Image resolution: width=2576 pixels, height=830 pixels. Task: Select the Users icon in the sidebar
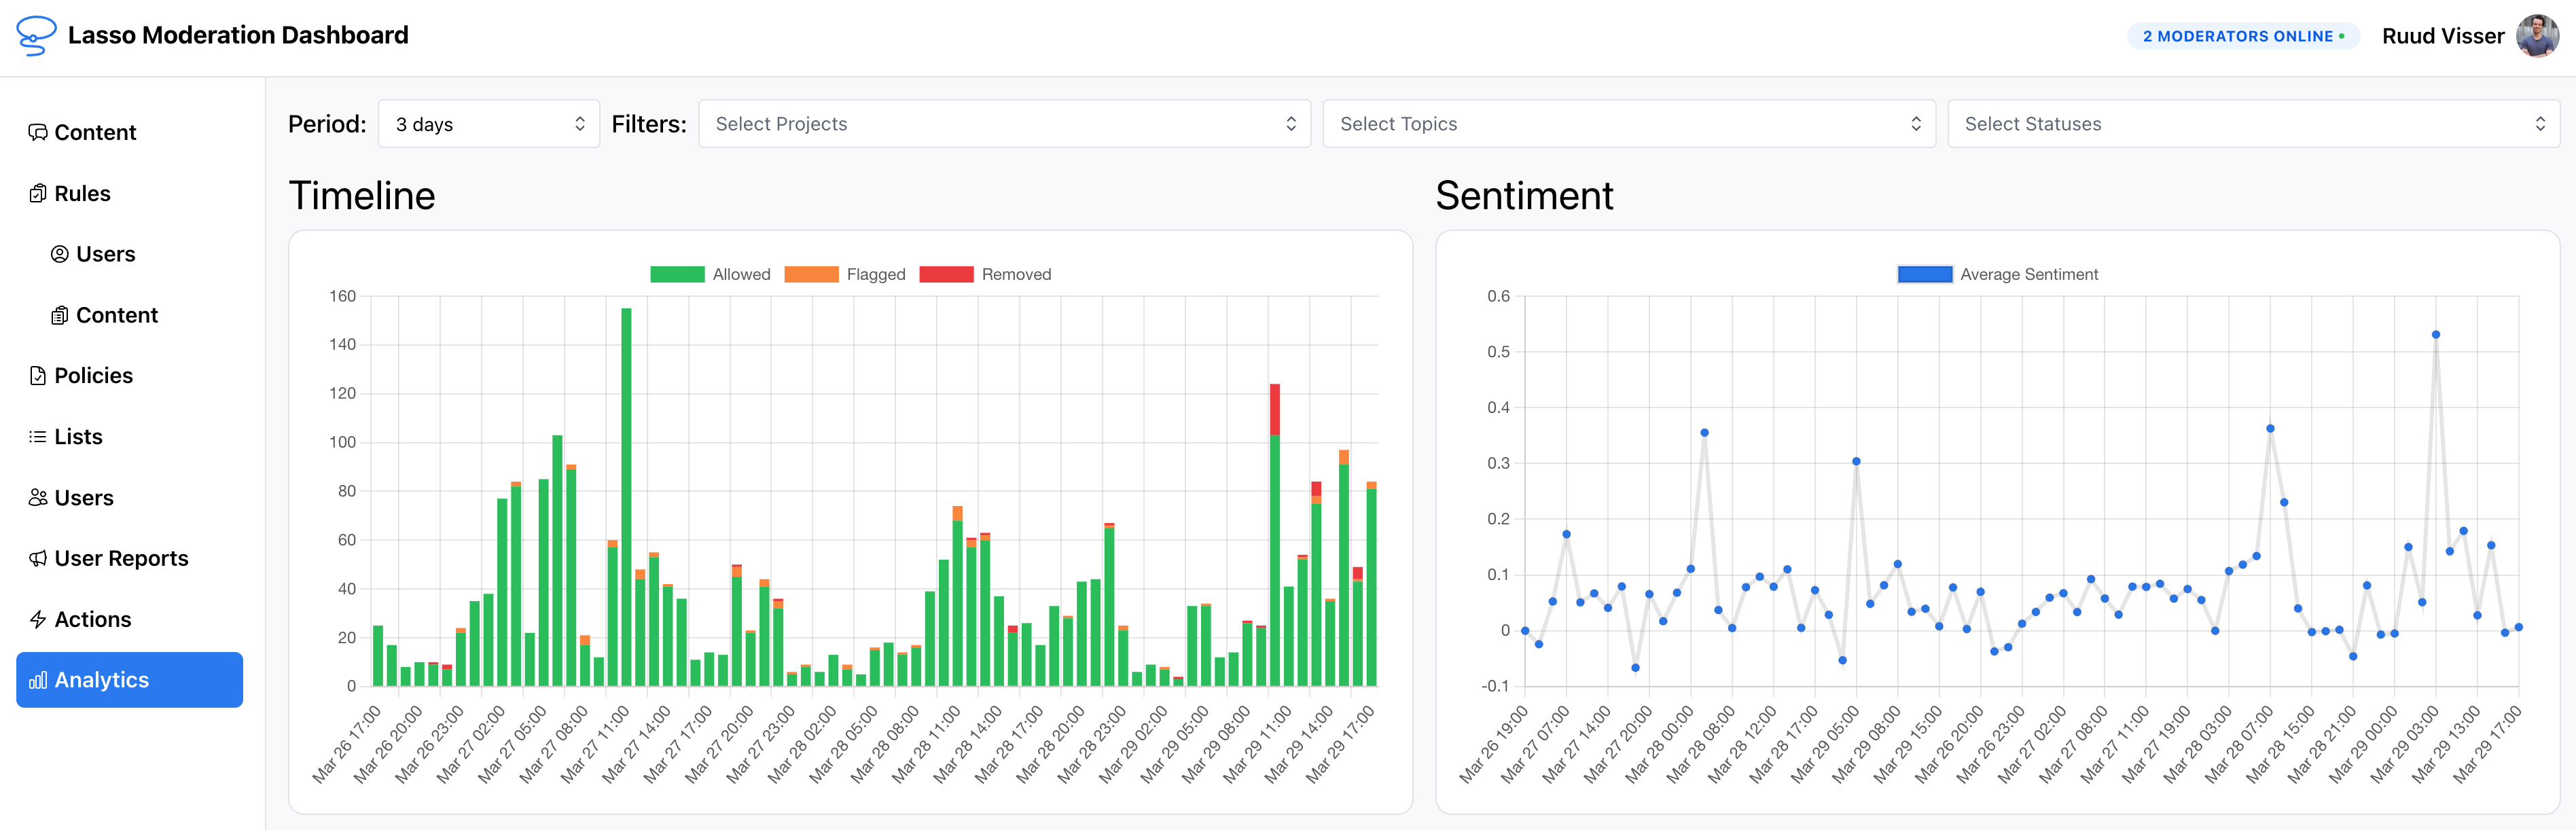[x=38, y=497]
